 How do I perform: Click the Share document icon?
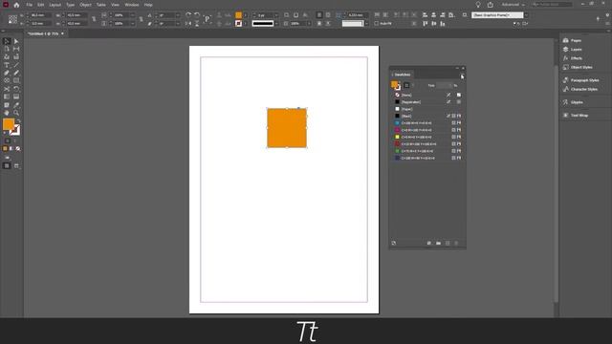click(491, 5)
